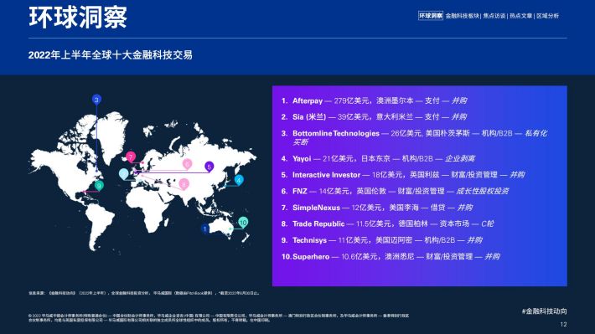Click map pin number 1 by Australia
The width and height of the screenshot is (595, 334).
tap(205, 229)
